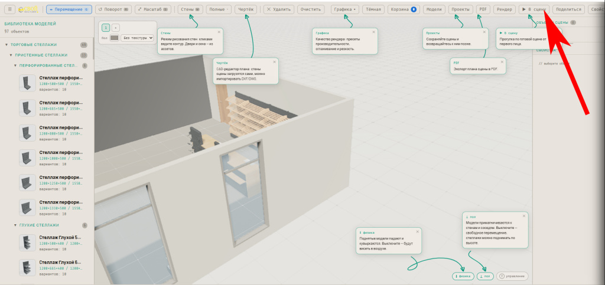This screenshot has height=285, width=605.
Task: Activate the Перемещение move tool
Action: pos(69,9)
